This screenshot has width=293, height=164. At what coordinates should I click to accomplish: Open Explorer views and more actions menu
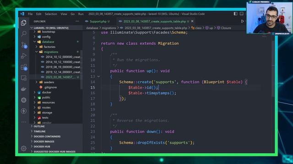(x=77, y=21)
